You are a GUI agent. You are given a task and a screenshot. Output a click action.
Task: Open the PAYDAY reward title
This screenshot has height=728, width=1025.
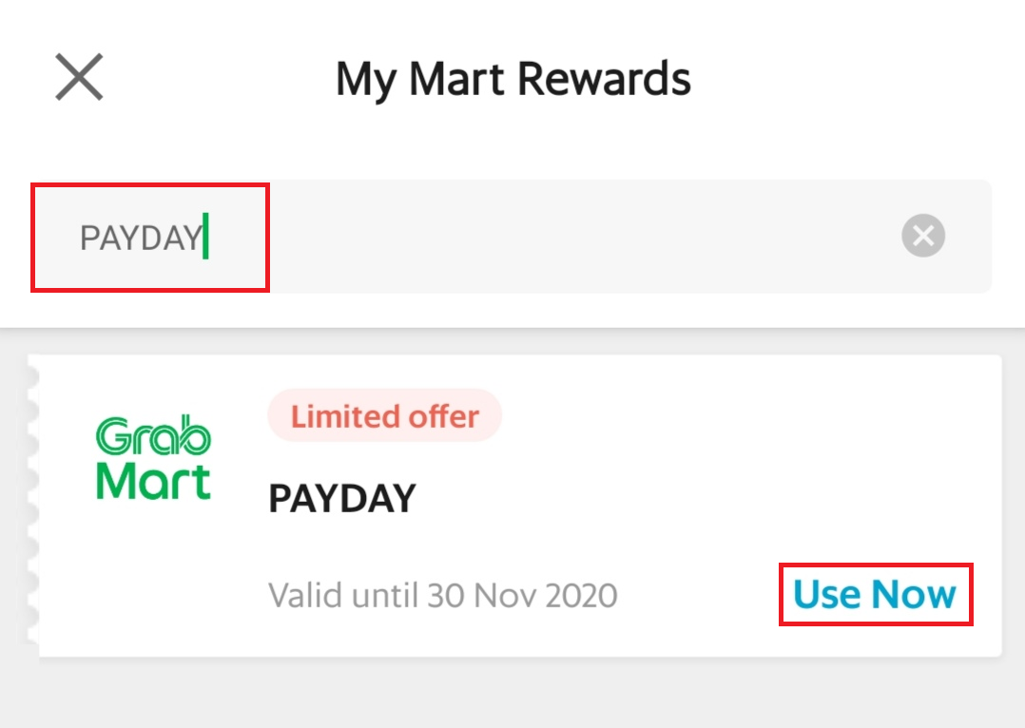[x=342, y=498]
